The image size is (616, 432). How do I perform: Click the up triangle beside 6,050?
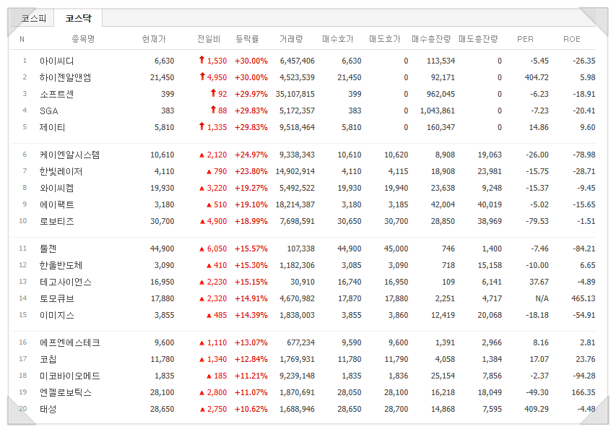click(202, 249)
